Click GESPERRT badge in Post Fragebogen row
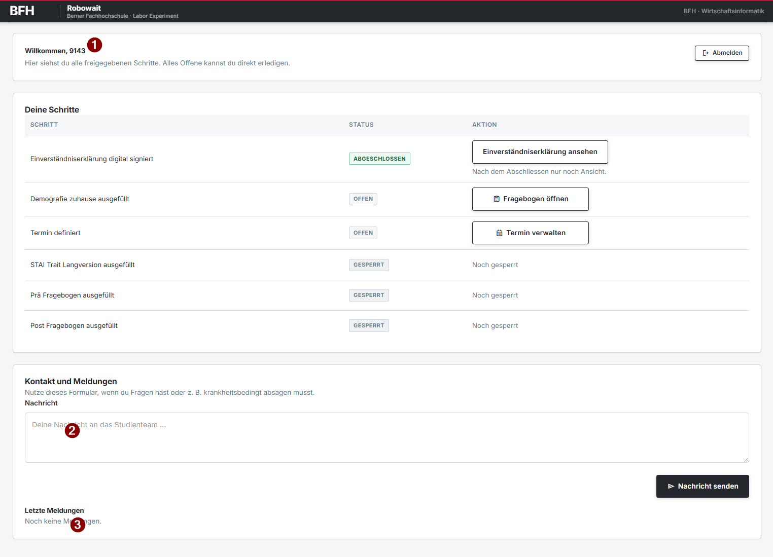Viewport: 773px width, 557px height. (x=369, y=326)
